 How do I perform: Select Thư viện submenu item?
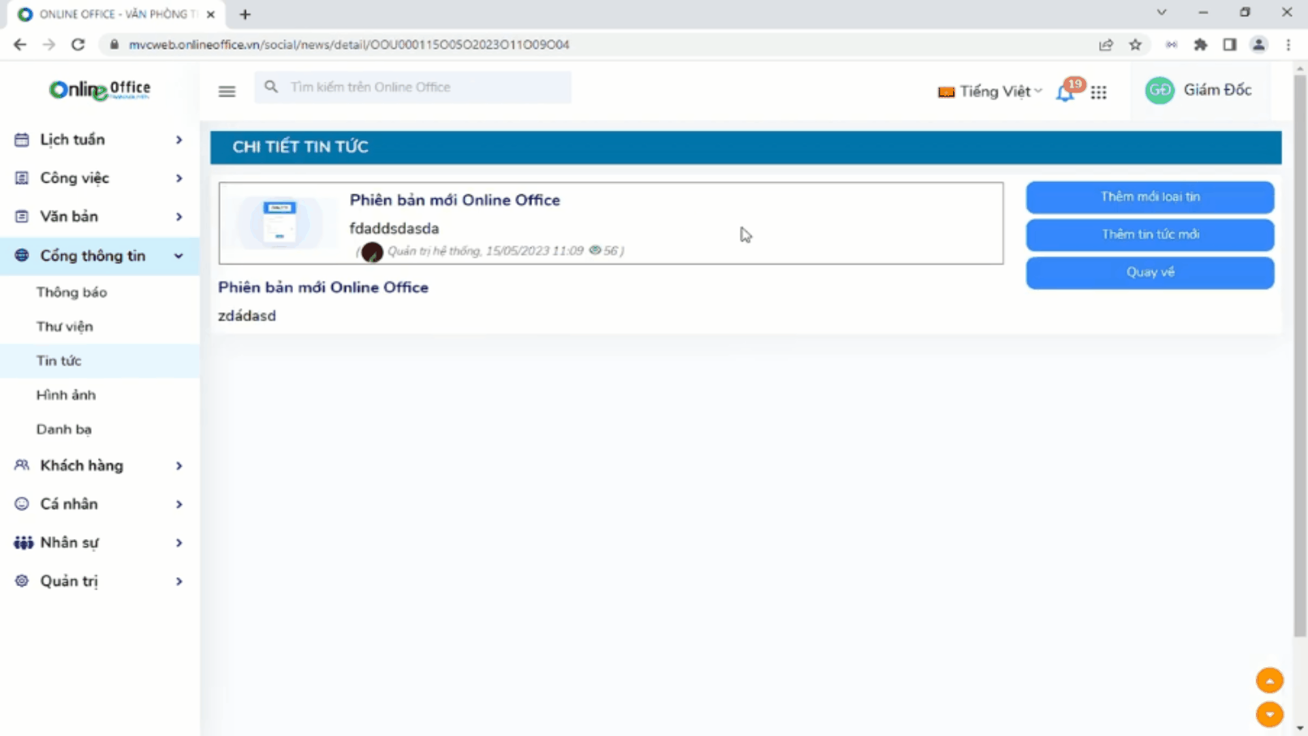tap(65, 326)
